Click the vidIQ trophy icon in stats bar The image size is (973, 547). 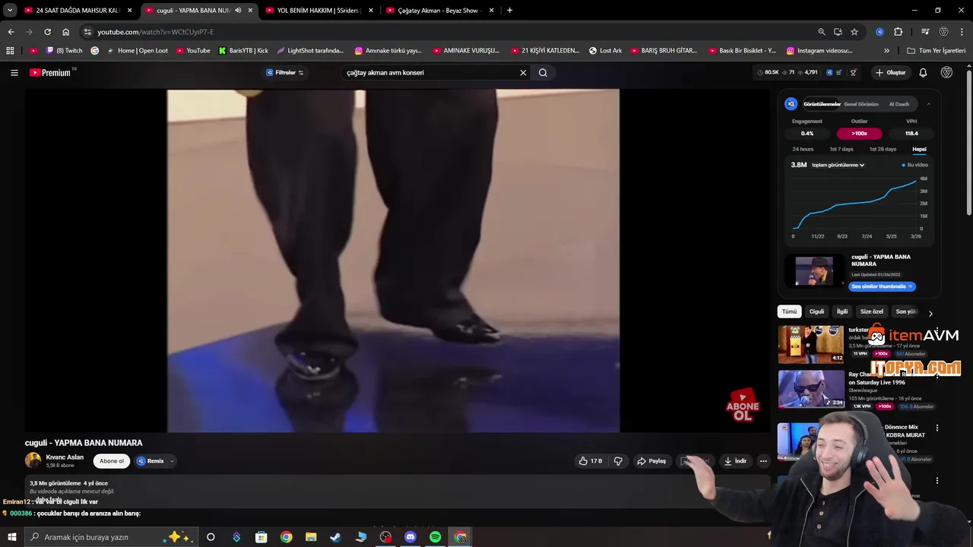point(853,73)
